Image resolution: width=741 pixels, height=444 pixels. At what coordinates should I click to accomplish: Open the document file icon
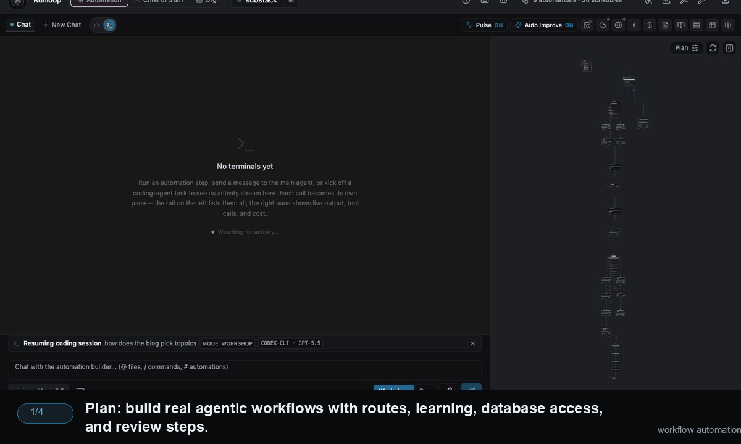click(x=665, y=25)
